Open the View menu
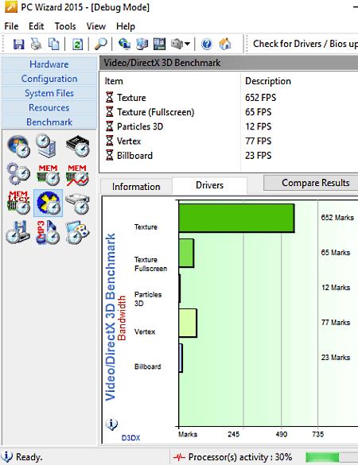358x465 pixels. pyautogui.click(x=96, y=26)
